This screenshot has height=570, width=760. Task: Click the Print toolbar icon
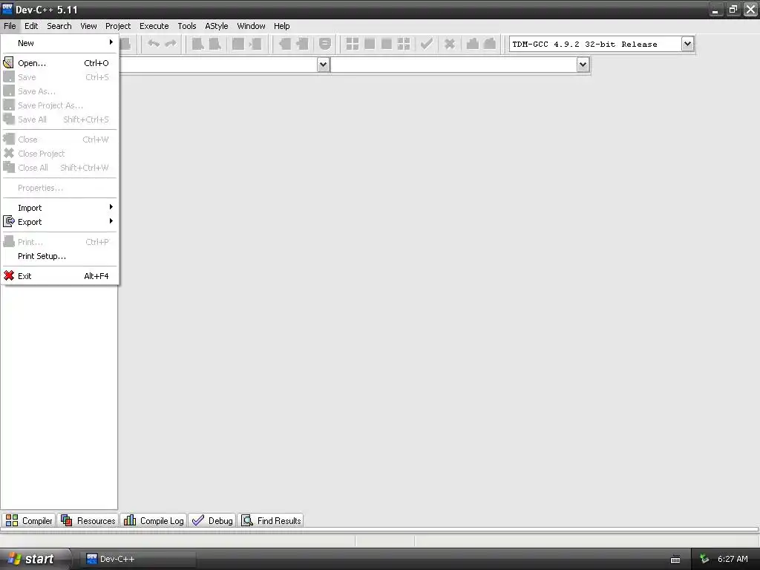click(x=125, y=44)
